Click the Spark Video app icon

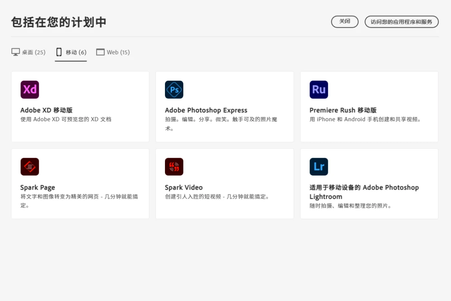pyautogui.click(x=174, y=167)
